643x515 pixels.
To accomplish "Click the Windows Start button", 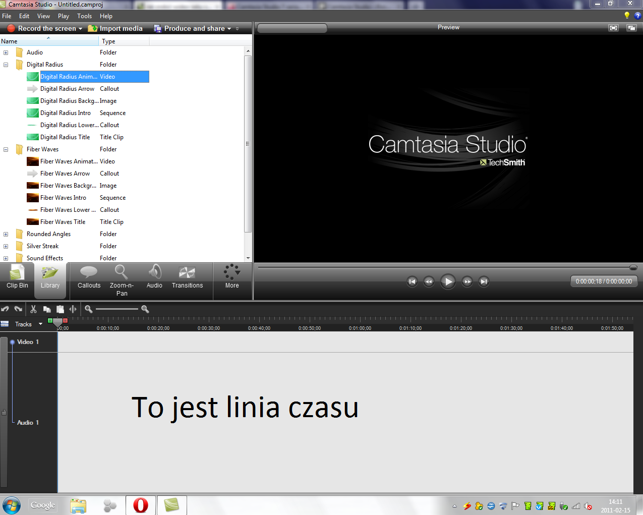I will coord(11,505).
